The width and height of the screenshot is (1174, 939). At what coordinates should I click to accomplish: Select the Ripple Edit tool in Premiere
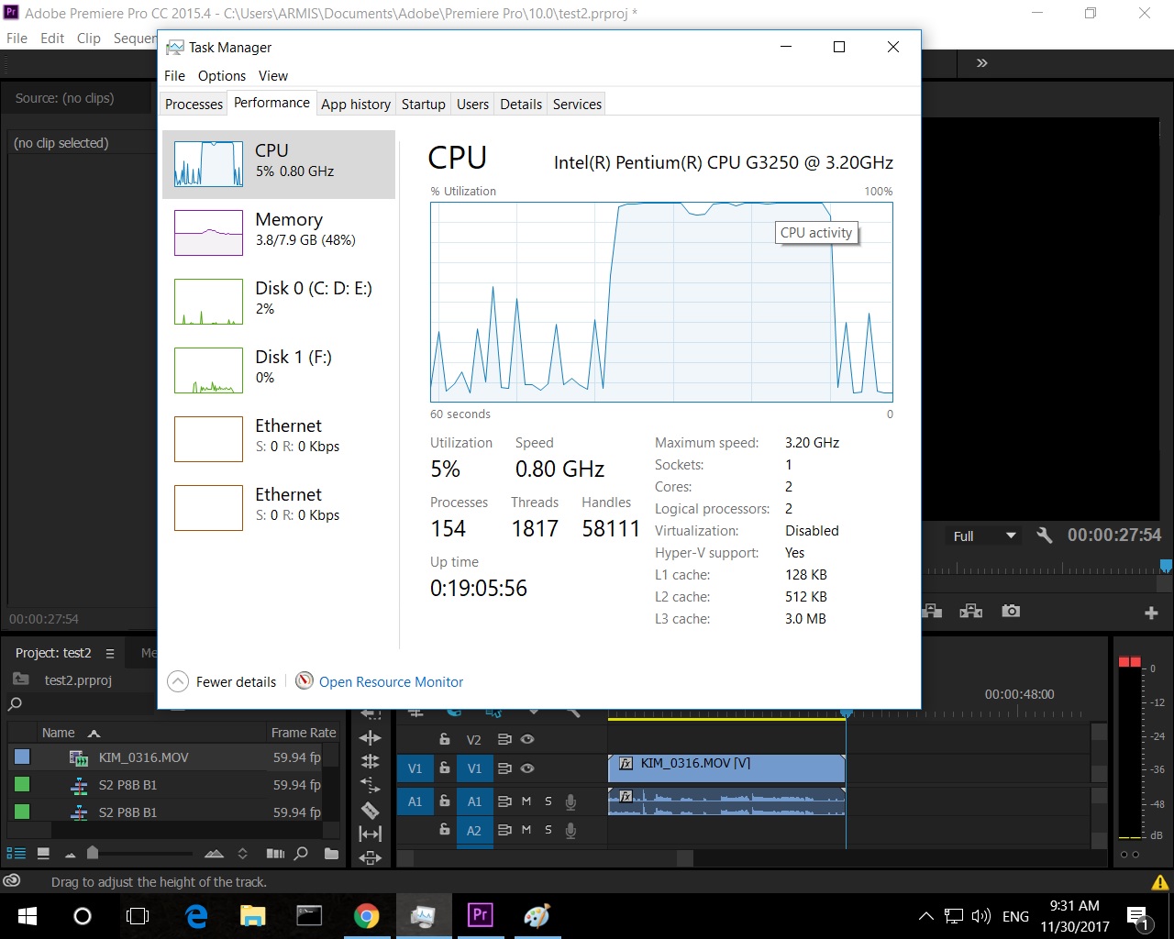click(x=371, y=738)
